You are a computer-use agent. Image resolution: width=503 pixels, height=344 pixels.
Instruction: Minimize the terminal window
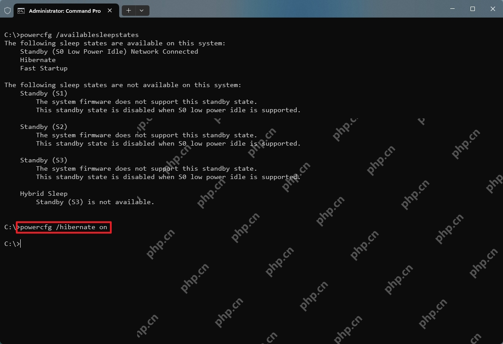(x=452, y=9)
